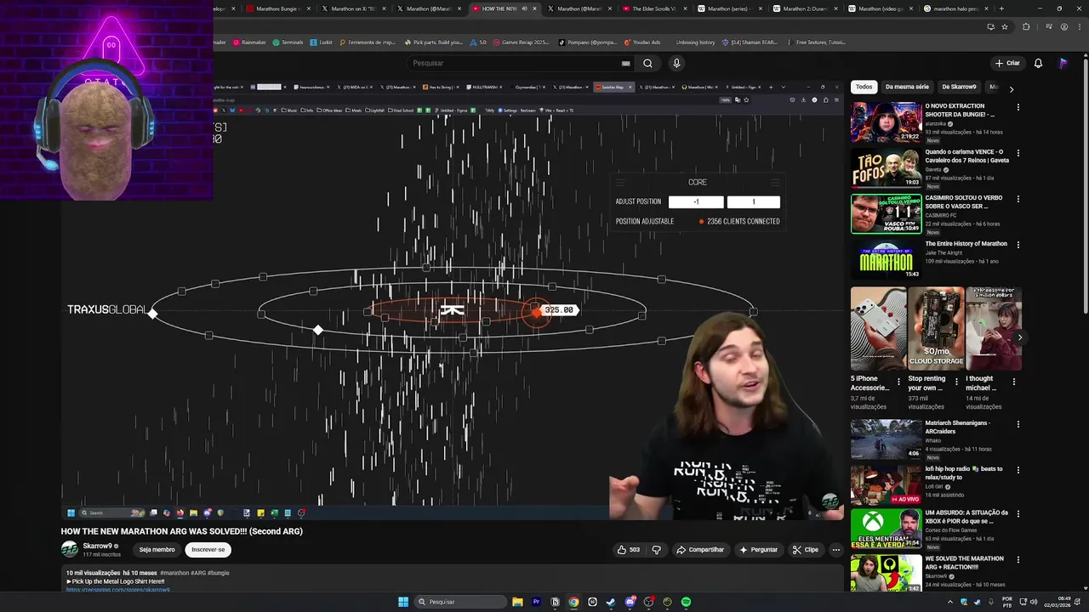The image size is (1089, 612).
Task: Open options for CASIMIRO SOLTOU O VERBO video
Action: (x=1018, y=199)
